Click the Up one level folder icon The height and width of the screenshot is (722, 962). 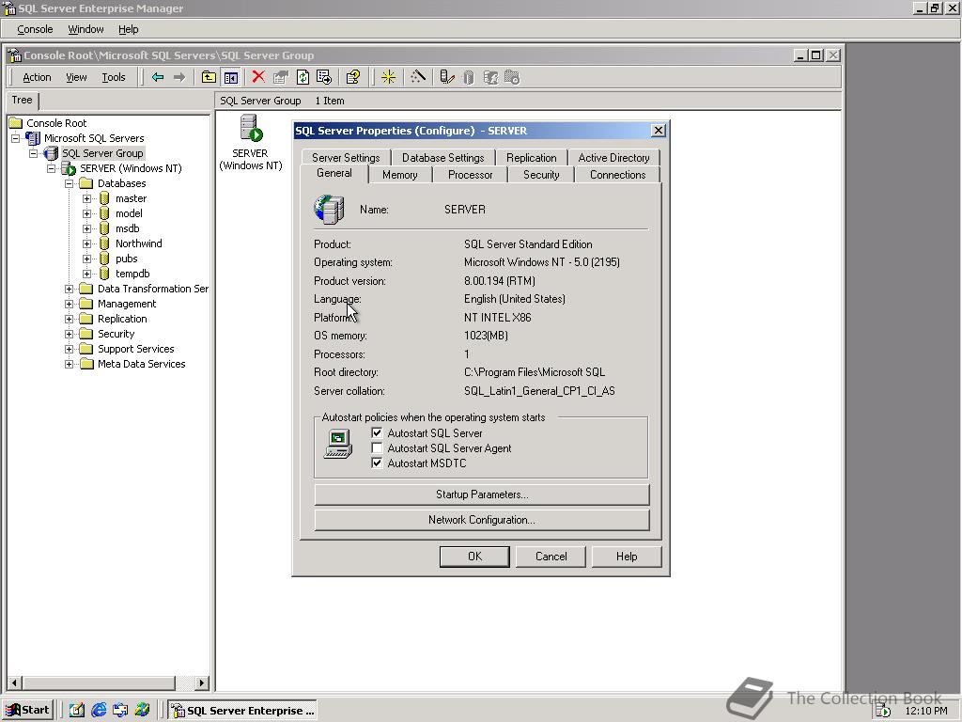click(x=209, y=77)
